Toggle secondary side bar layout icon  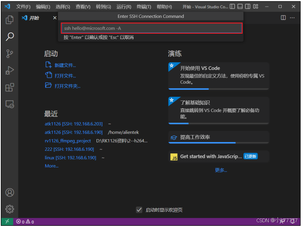pyautogui.click(x=248, y=7)
